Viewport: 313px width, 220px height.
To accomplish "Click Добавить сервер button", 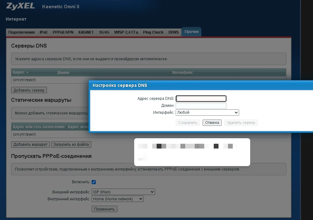I will point(29,90).
